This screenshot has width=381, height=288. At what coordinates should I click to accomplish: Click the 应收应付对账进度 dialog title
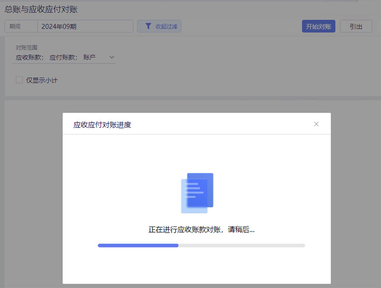click(x=102, y=125)
